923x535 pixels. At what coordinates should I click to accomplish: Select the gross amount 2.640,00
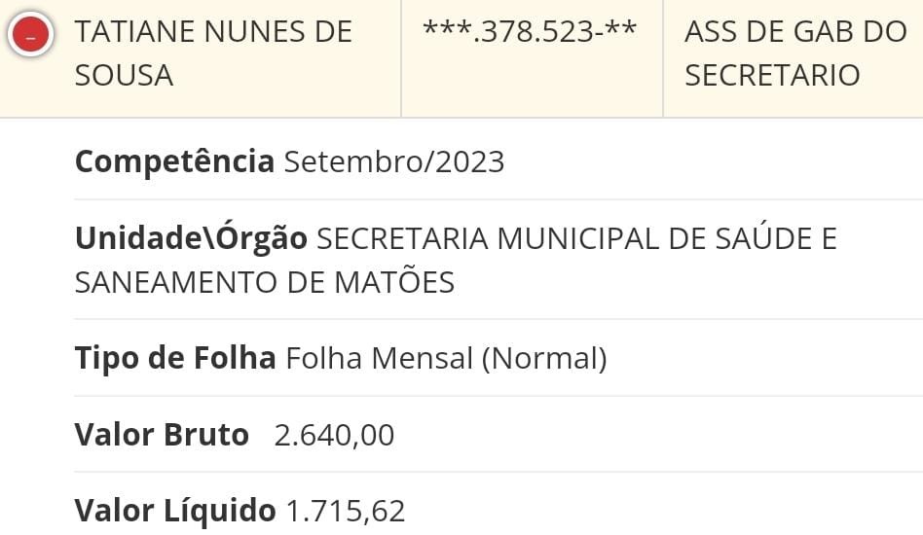[334, 436]
